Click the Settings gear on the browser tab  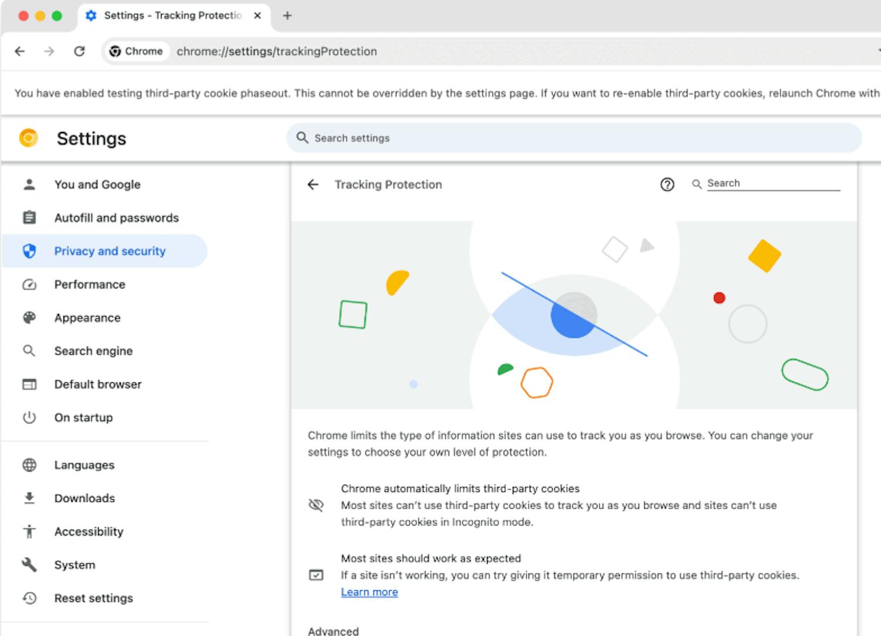[91, 16]
